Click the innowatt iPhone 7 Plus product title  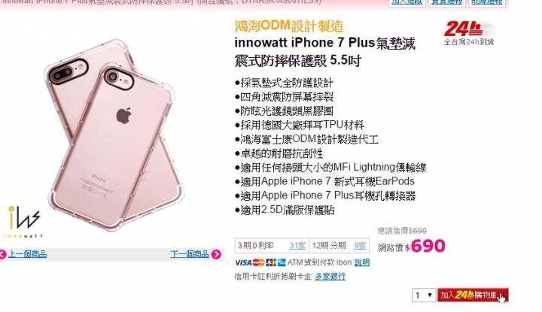tap(325, 52)
